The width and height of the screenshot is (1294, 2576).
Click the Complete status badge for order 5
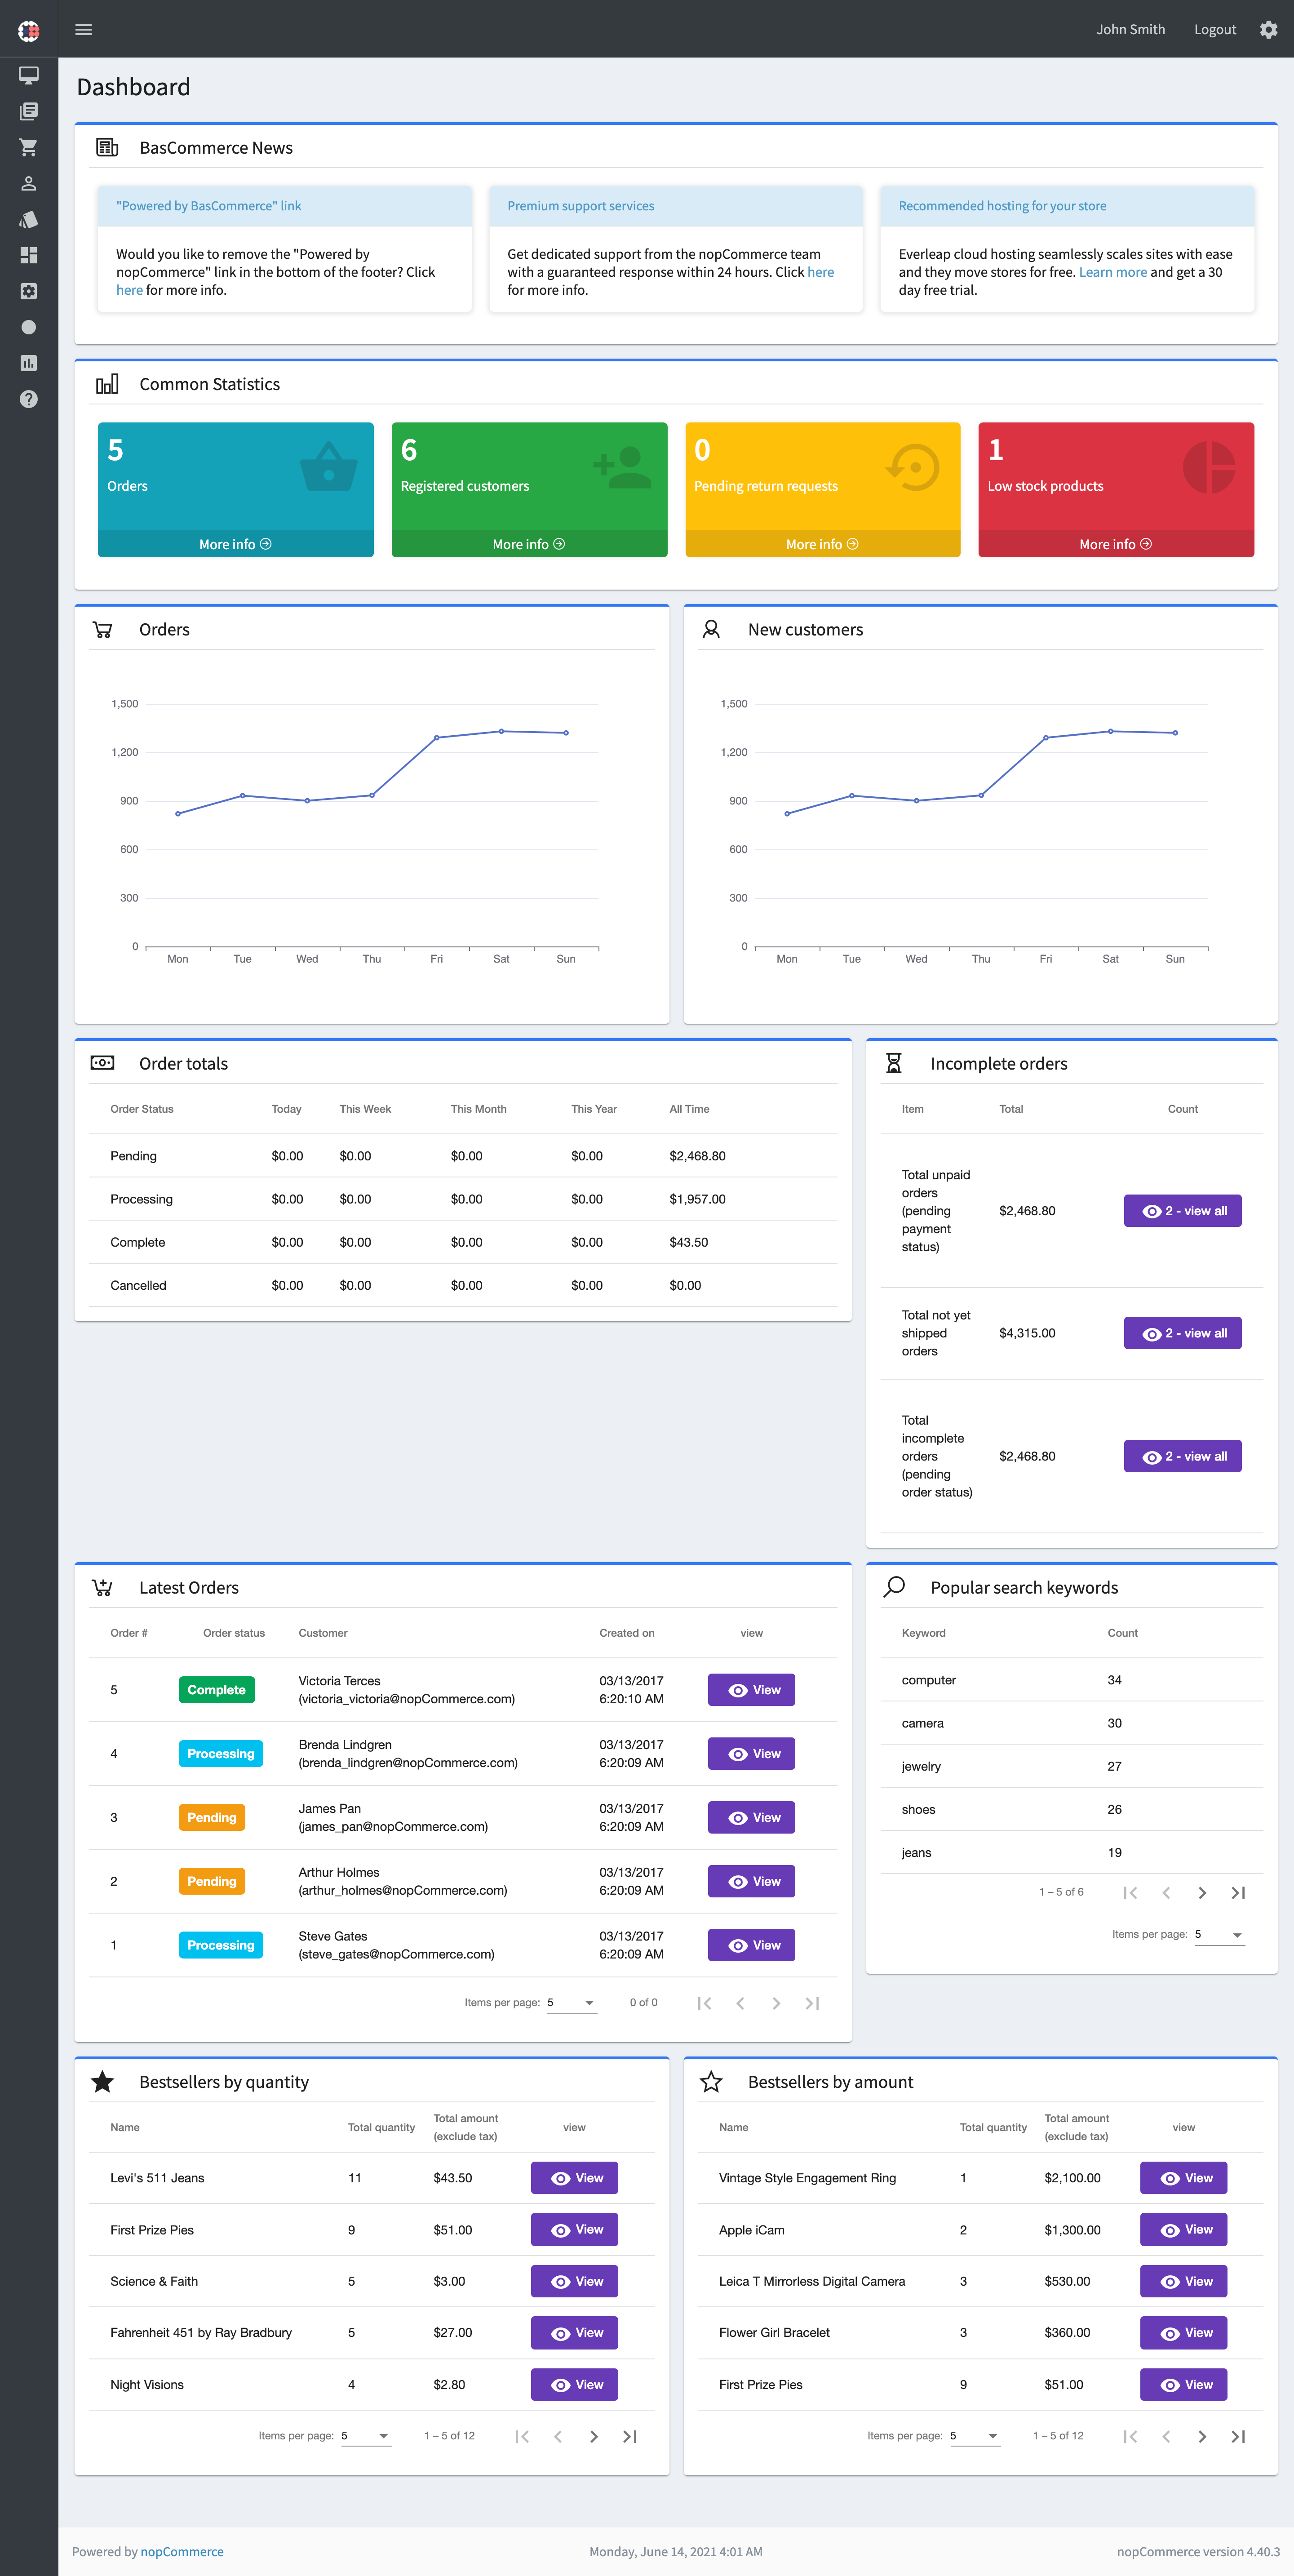216,1690
